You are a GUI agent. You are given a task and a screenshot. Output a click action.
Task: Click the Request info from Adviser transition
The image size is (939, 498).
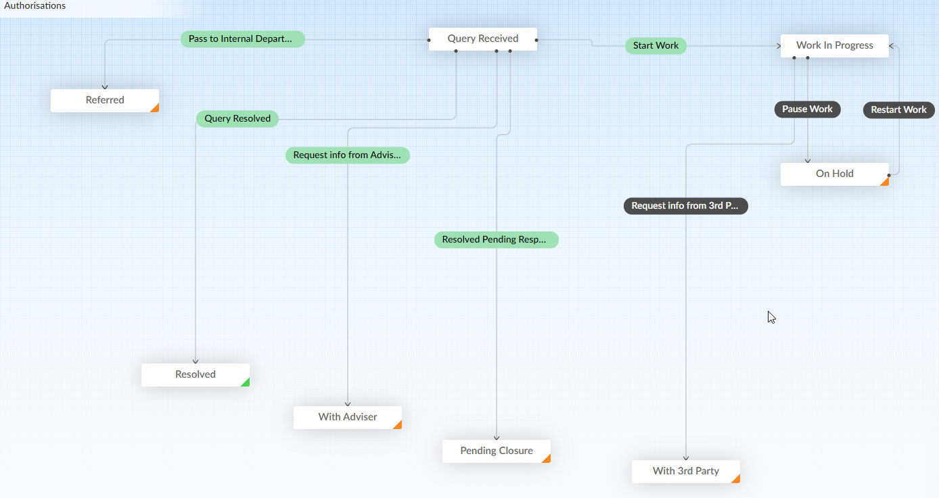pyautogui.click(x=348, y=155)
